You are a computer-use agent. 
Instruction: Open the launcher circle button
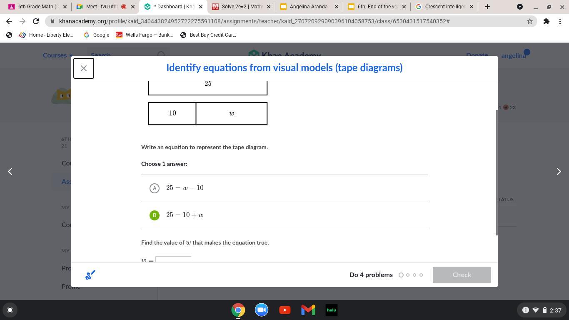point(10,310)
